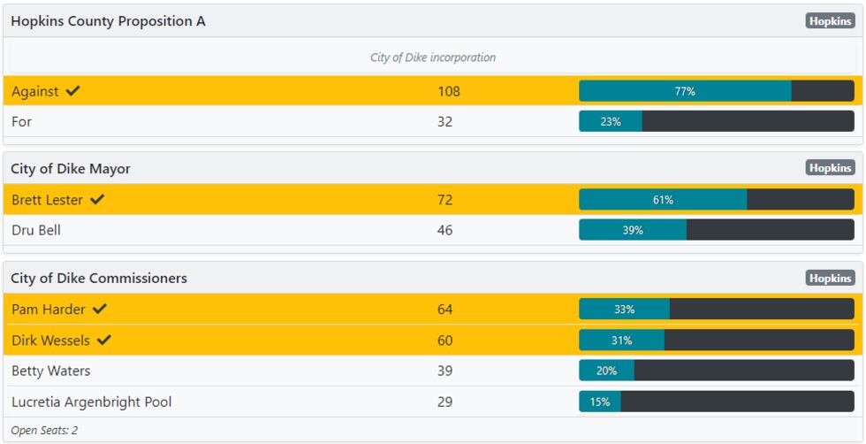
Task: Click the 108 vote count
Action: click(449, 91)
